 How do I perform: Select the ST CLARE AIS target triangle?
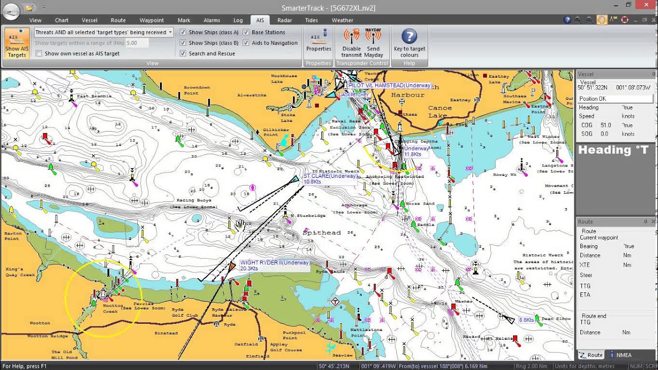(295, 179)
